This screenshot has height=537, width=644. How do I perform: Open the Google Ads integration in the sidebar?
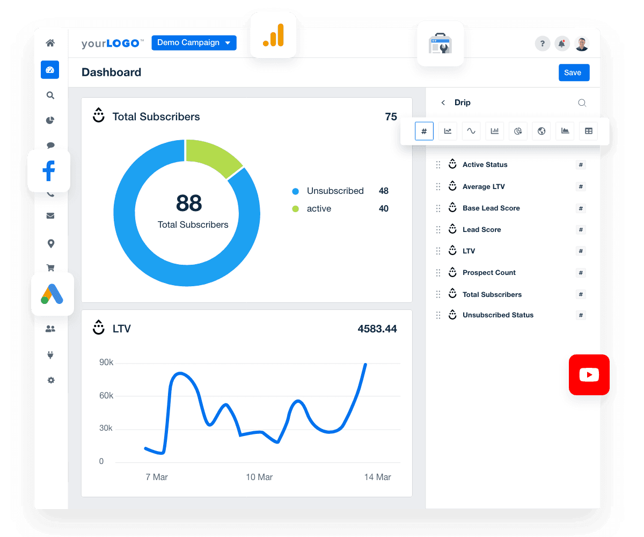coord(53,294)
